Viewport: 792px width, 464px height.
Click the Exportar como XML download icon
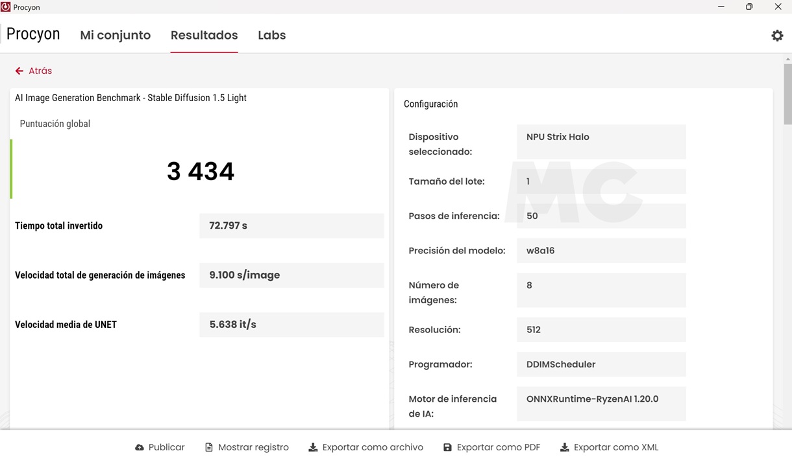pos(564,448)
